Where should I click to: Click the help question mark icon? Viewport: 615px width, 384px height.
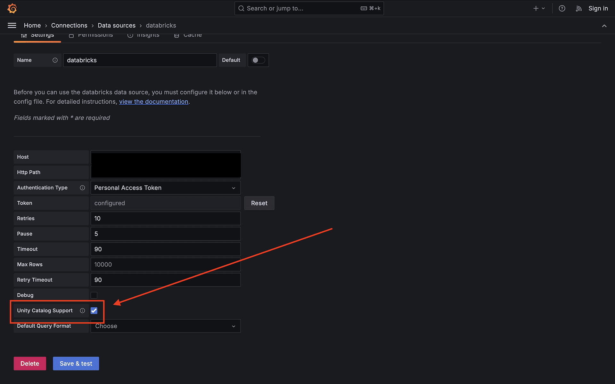tap(562, 8)
